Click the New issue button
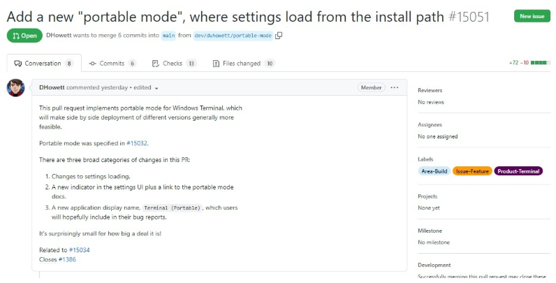The height and width of the screenshot is (283, 556). tap(532, 16)
